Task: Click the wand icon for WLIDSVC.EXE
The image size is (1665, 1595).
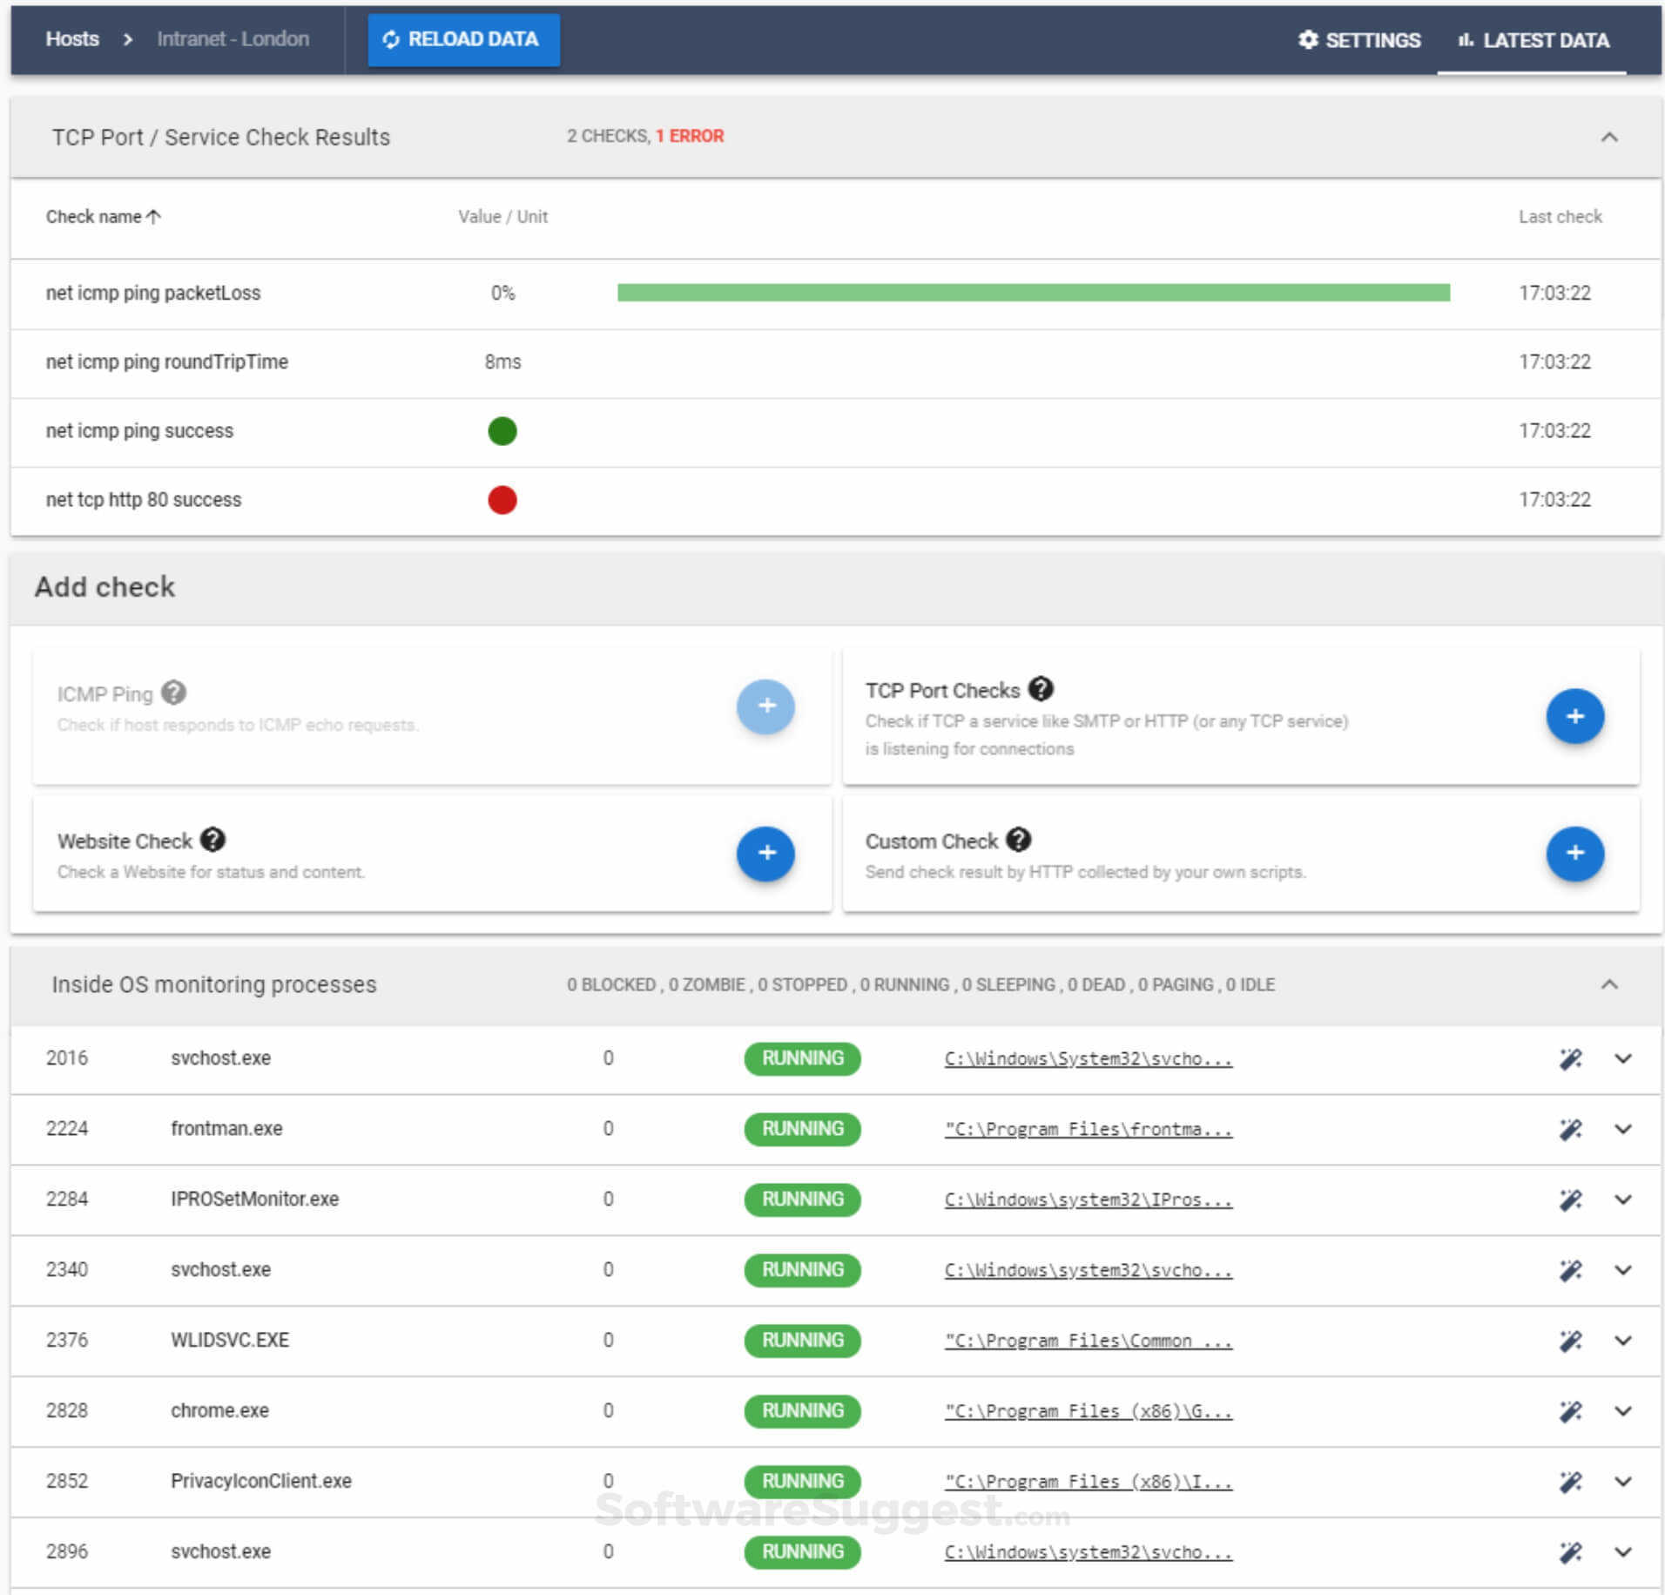Action: coord(1571,1340)
